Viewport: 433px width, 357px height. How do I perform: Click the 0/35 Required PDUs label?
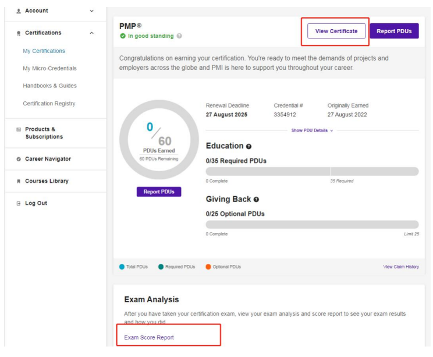(x=236, y=161)
